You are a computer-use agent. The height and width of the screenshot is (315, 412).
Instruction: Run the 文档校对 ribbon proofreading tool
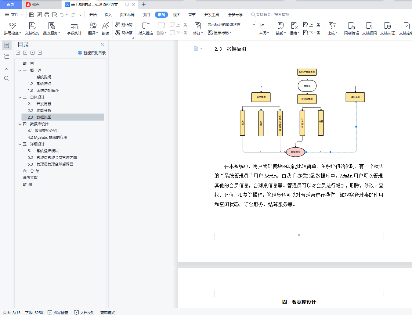[x=32, y=29]
